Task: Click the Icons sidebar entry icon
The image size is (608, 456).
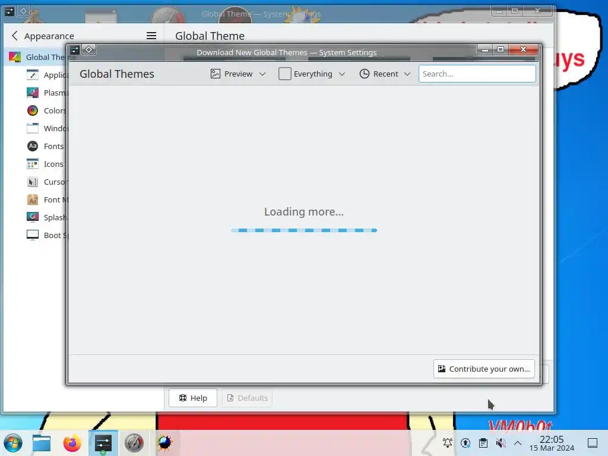Action: pos(33,164)
